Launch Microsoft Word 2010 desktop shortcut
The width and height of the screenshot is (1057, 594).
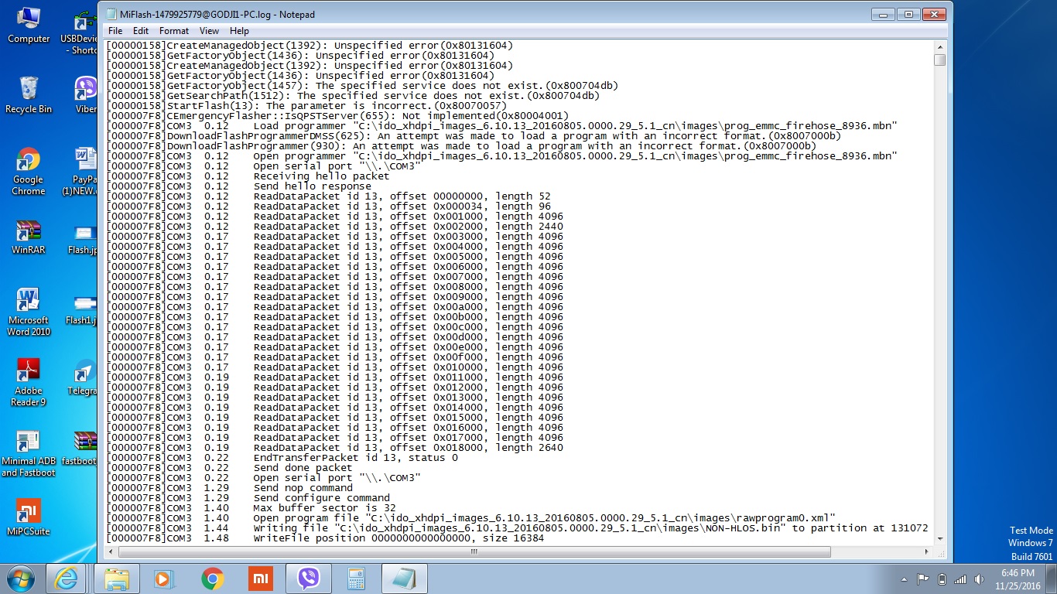point(29,312)
